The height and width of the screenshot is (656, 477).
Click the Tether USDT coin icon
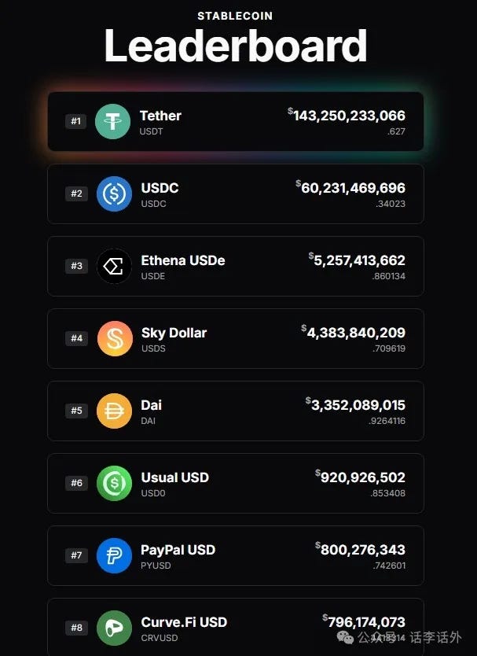coord(112,121)
